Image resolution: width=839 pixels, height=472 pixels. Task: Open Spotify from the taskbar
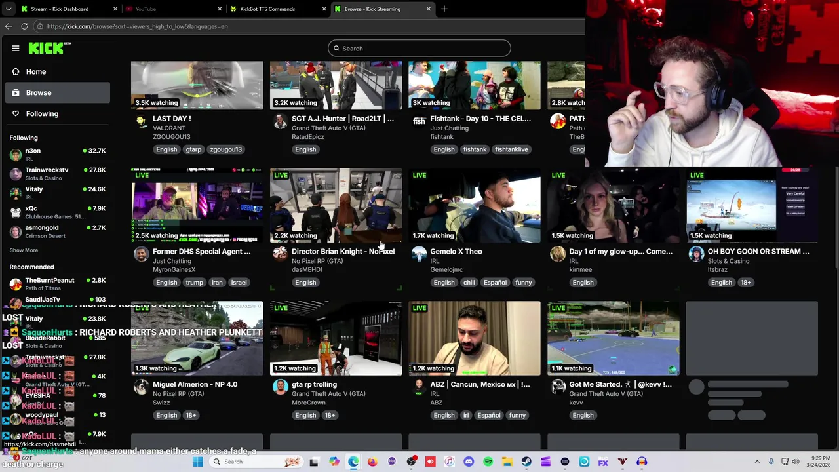pyautogui.click(x=488, y=462)
